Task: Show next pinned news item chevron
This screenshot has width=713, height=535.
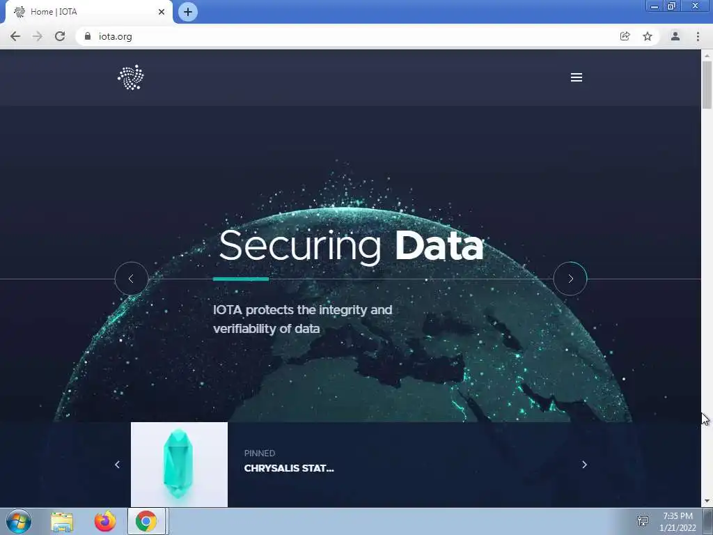Action: pos(584,465)
